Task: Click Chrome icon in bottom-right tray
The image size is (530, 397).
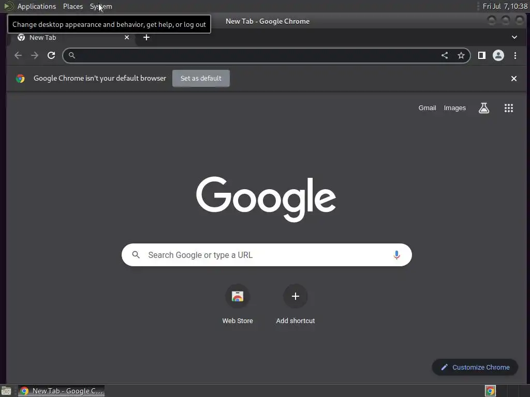Action: tap(490, 391)
